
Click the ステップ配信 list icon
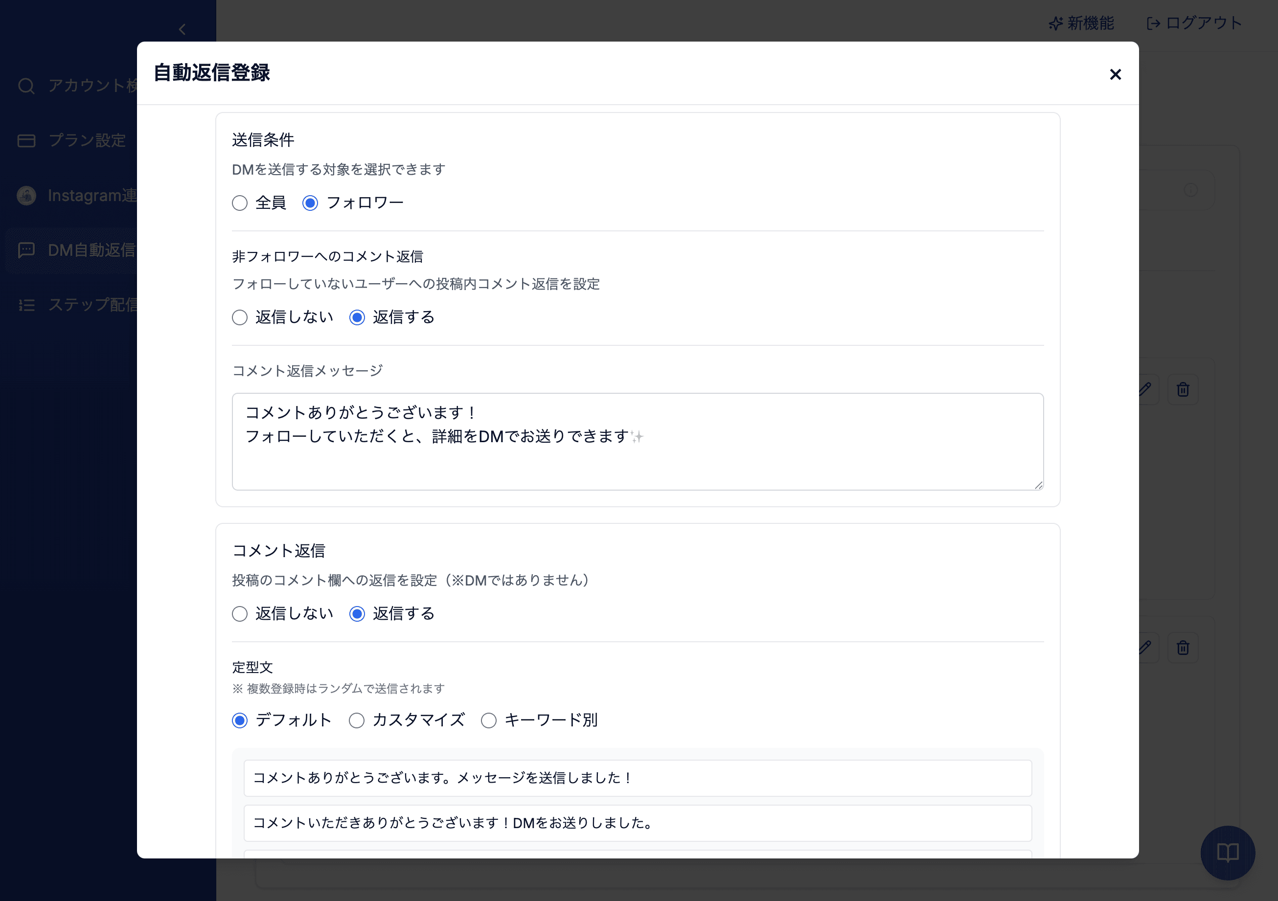coord(26,305)
